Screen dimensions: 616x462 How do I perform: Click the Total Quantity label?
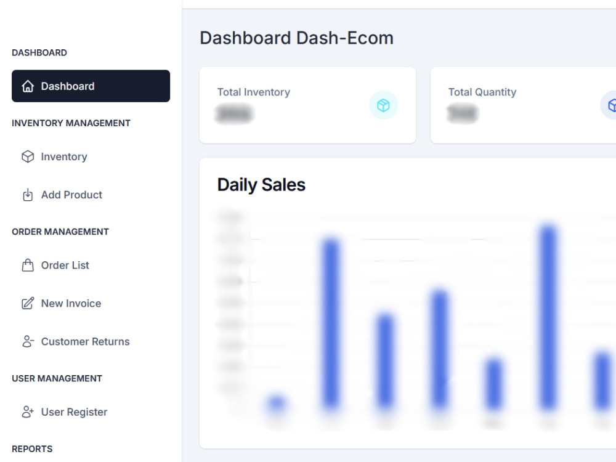pos(482,92)
